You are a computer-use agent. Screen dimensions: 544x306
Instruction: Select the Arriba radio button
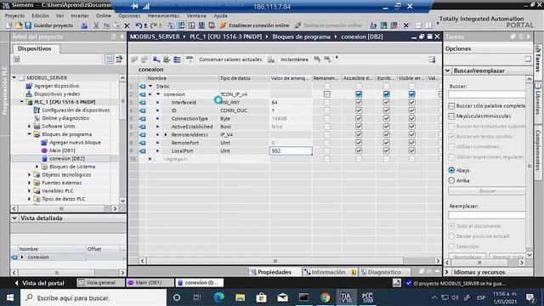(x=451, y=180)
